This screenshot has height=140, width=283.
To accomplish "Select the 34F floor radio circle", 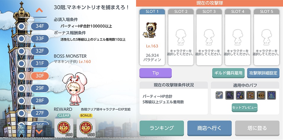I will [22, 26].
